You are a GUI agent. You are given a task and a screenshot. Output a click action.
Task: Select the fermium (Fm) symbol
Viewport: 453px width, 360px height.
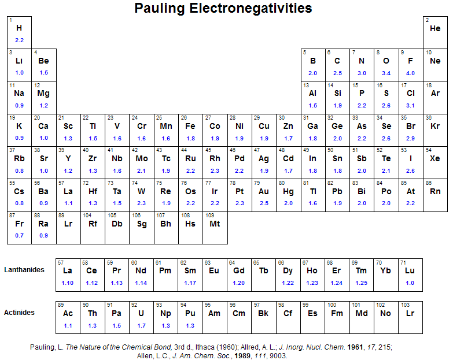click(x=337, y=313)
